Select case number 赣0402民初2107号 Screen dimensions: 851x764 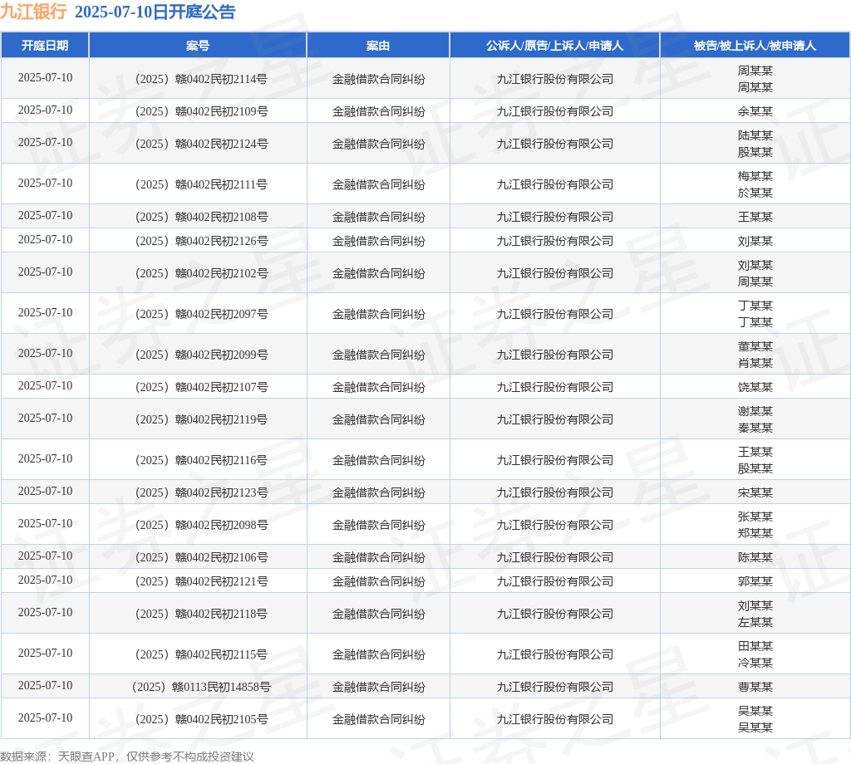(201, 387)
